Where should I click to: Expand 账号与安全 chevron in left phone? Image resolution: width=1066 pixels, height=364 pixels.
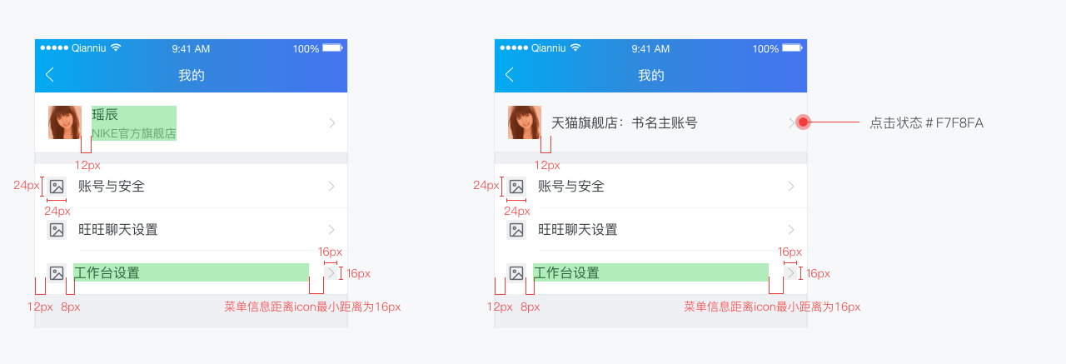coord(331,187)
